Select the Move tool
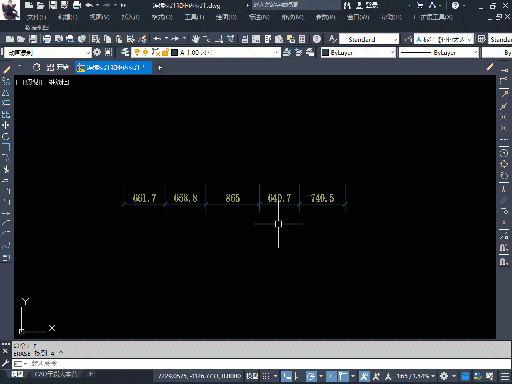Viewport: 512px width, 384px height. (6, 125)
